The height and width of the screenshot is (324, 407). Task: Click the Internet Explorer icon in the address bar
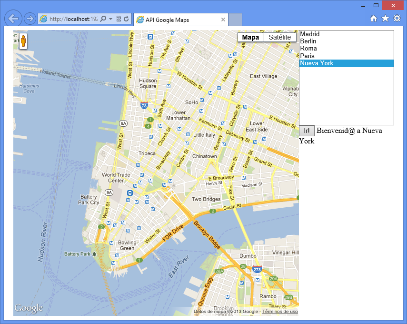point(43,19)
